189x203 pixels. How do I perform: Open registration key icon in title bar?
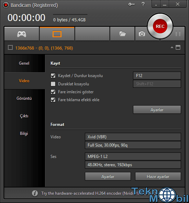pos(131,4)
